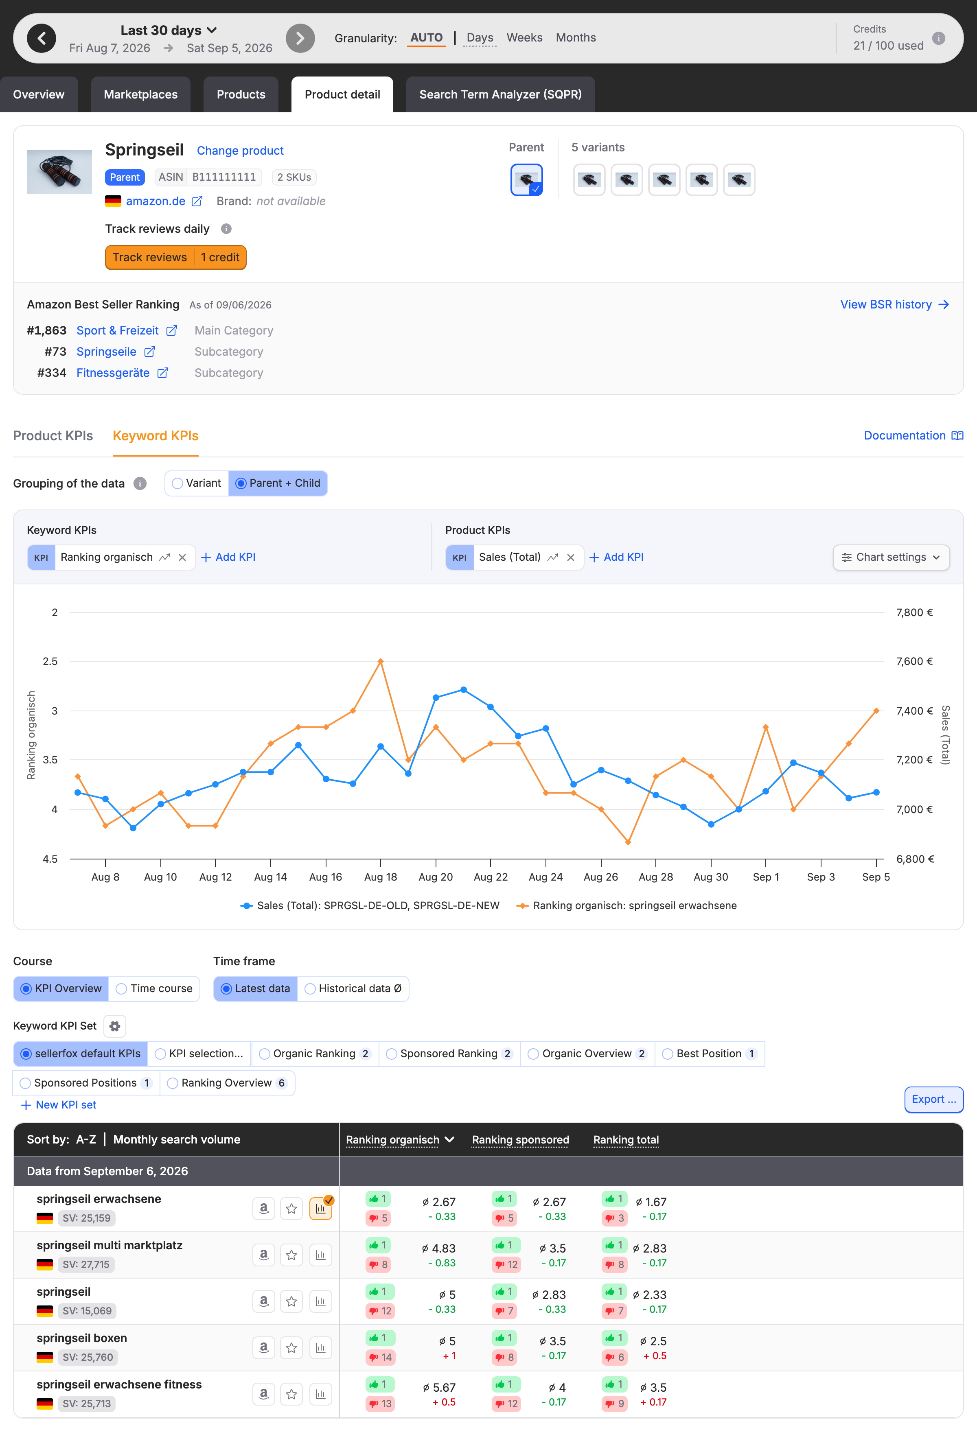This screenshot has height=1443, width=977.
Task: Set granularity to Weeks
Action: (x=524, y=38)
